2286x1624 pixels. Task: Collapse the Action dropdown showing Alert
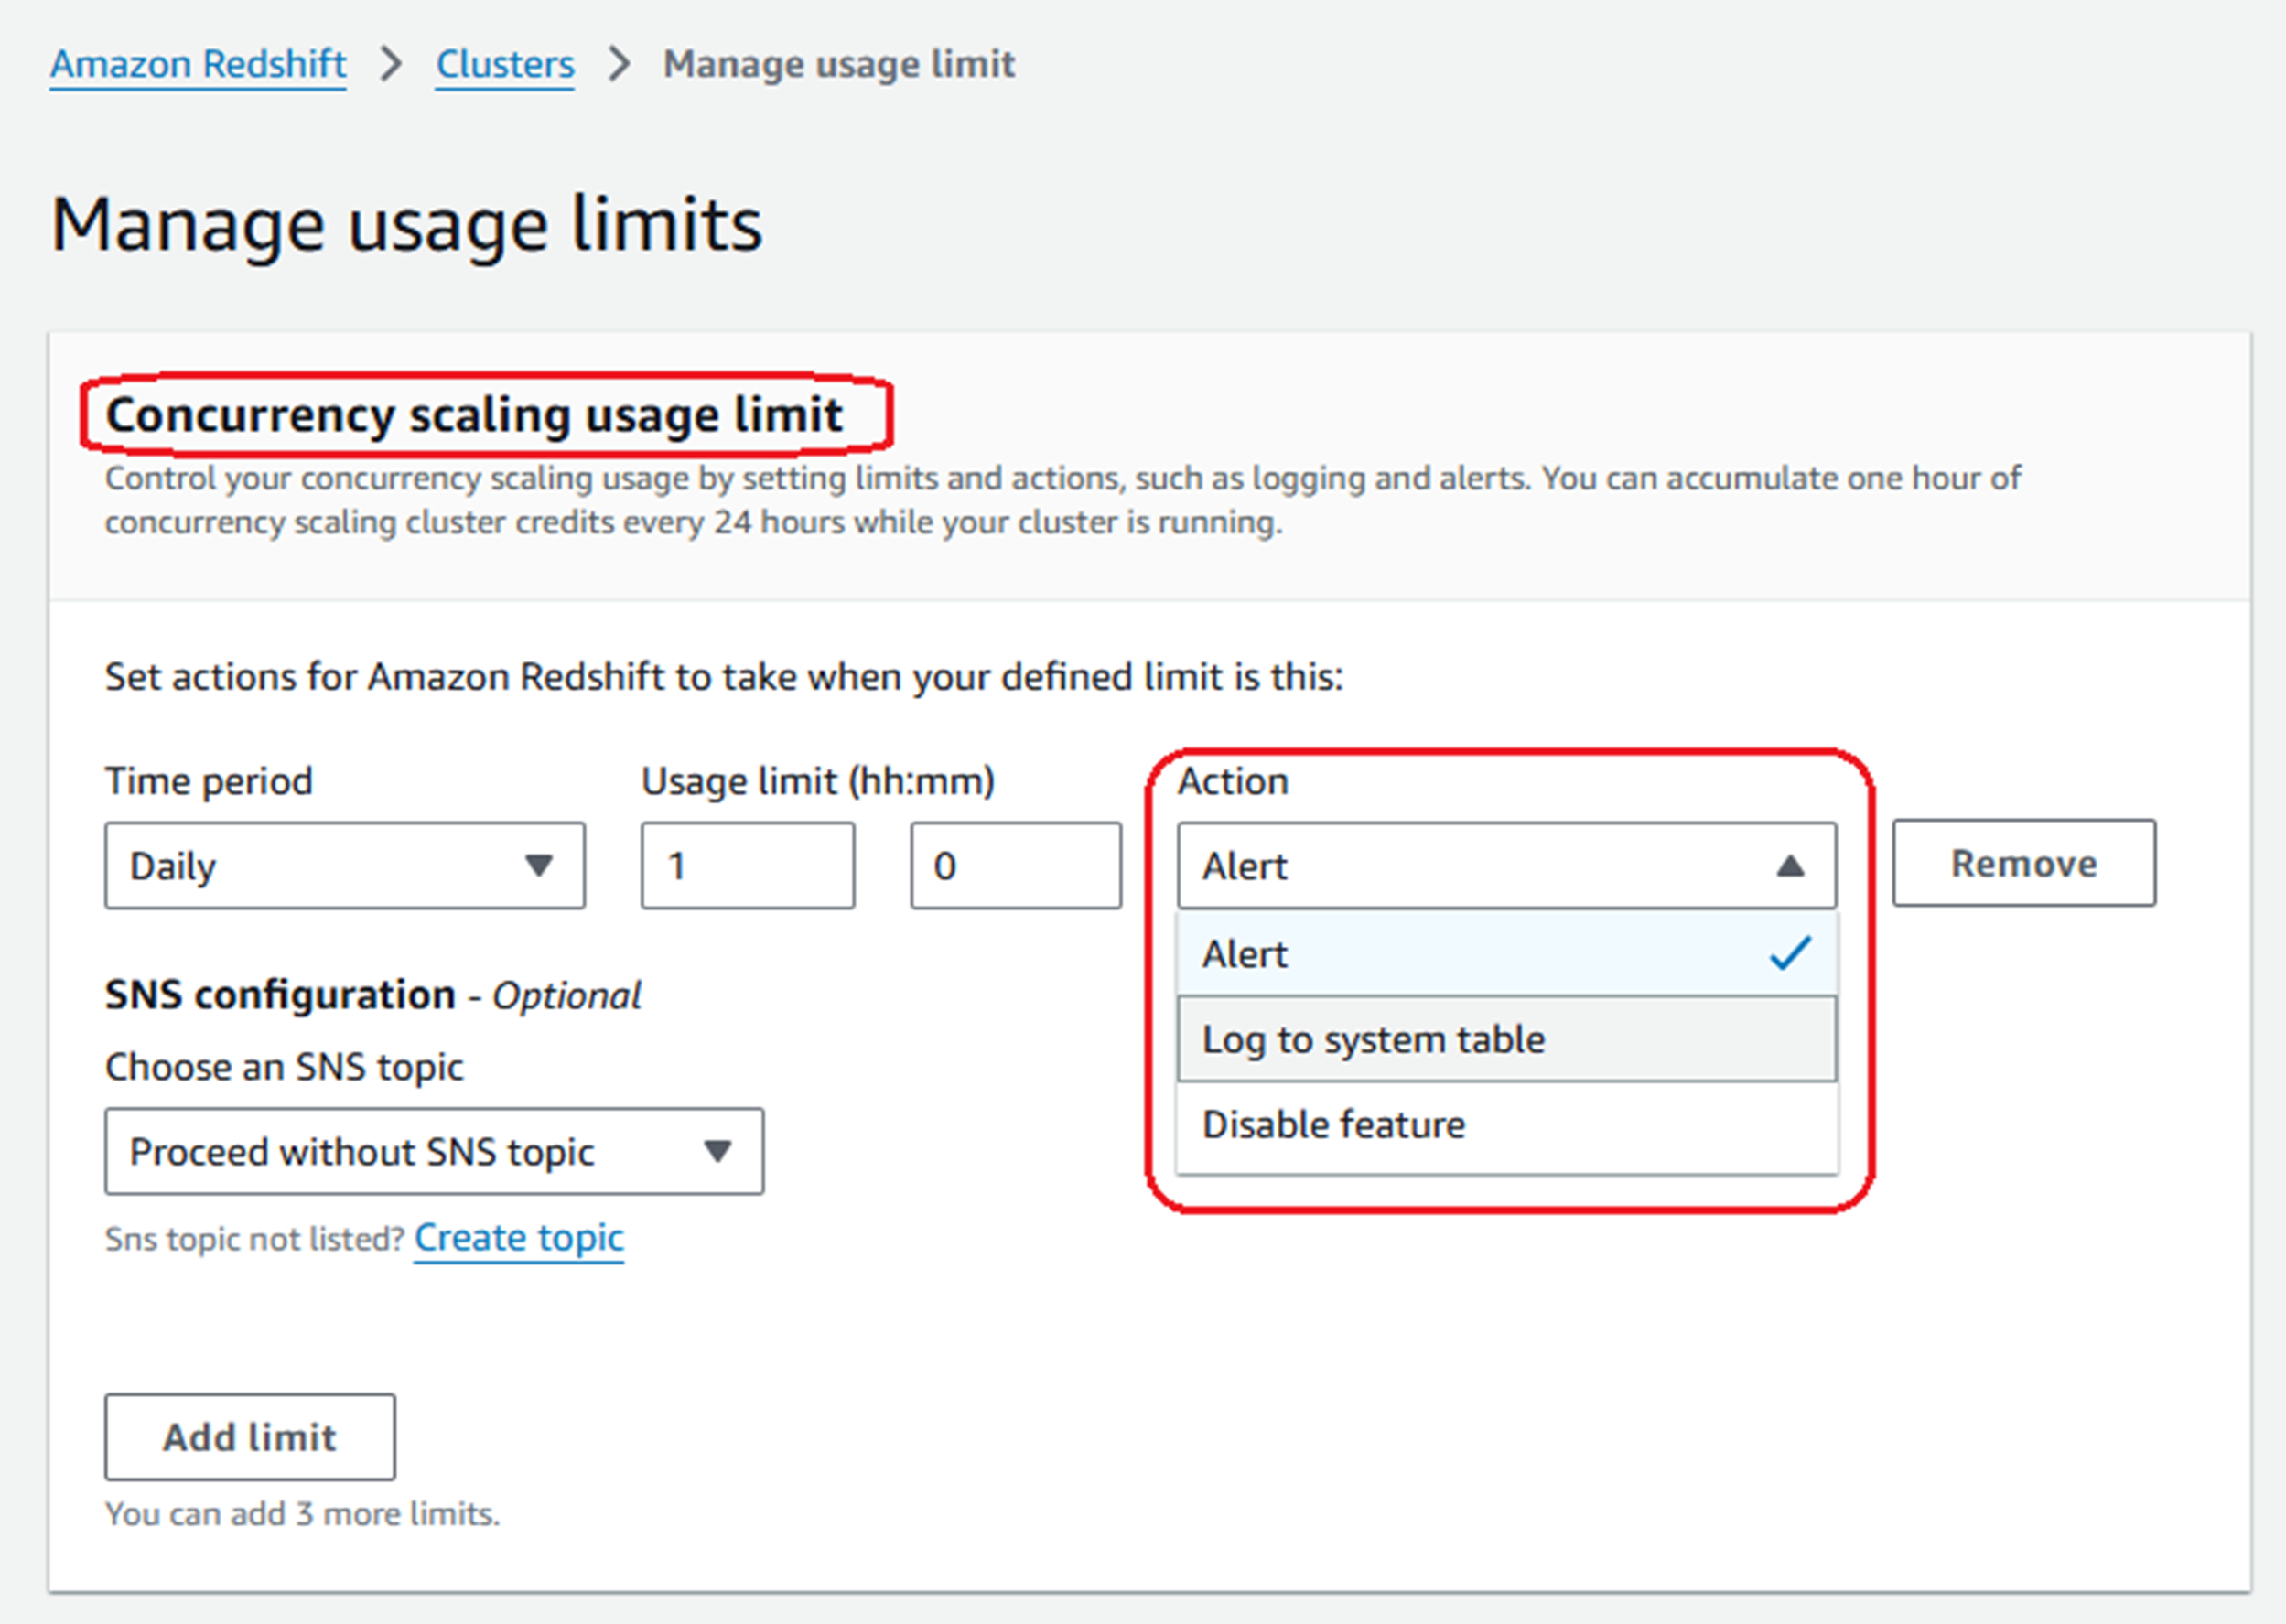pyautogui.click(x=1480, y=866)
